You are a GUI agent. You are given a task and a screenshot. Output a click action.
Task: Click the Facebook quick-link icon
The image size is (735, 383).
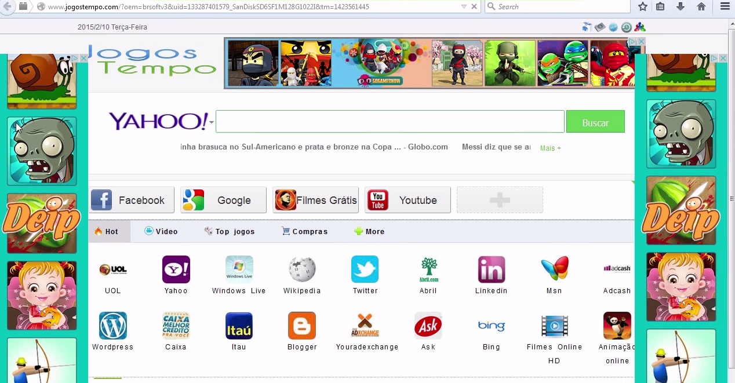pos(101,200)
